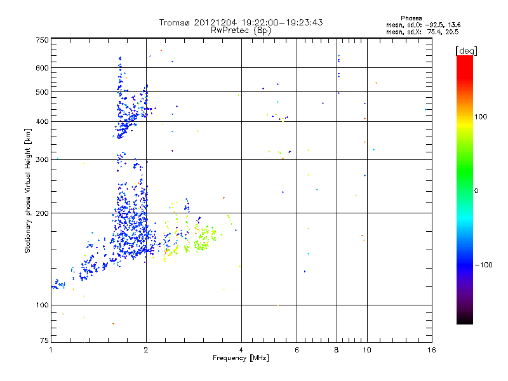
Task: Click the x-axis tick label '6'
Action: pyautogui.click(x=297, y=350)
